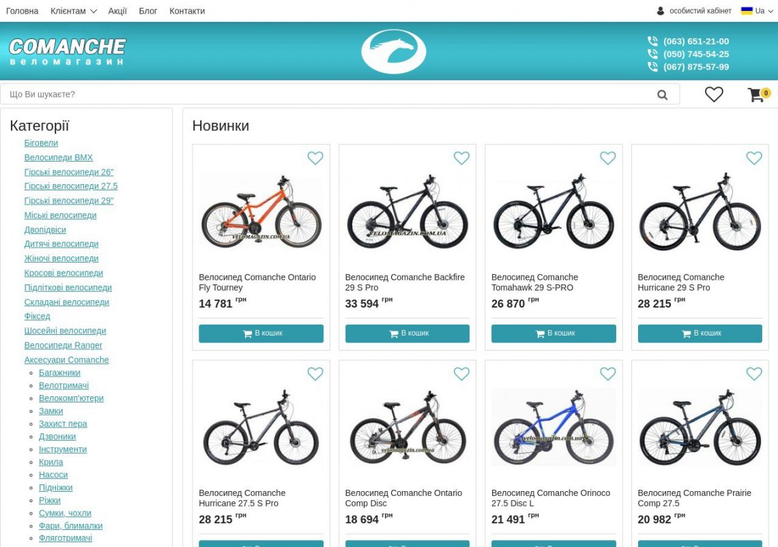
Task: Click phone icon next to (067) 875-57-99
Action: pyautogui.click(x=652, y=66)
